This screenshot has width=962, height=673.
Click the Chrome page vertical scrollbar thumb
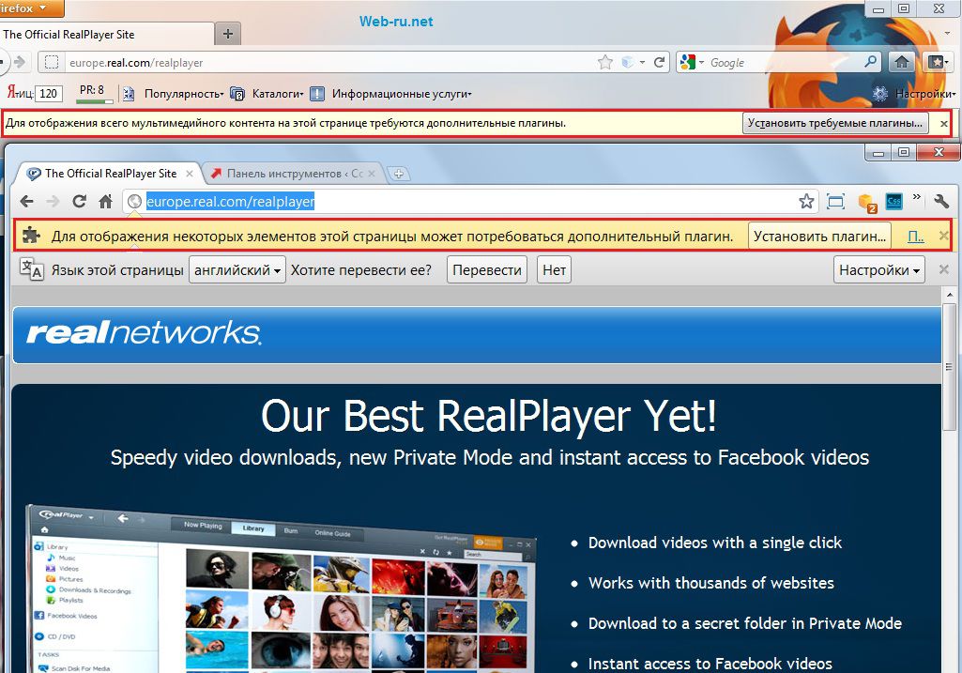pos(949,367)
